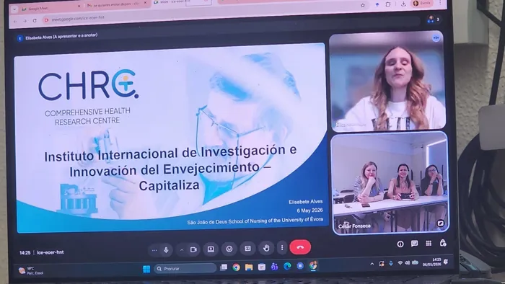Open the blue square app on taskbar
Screen dimensions: 505x284
point(300,266)
